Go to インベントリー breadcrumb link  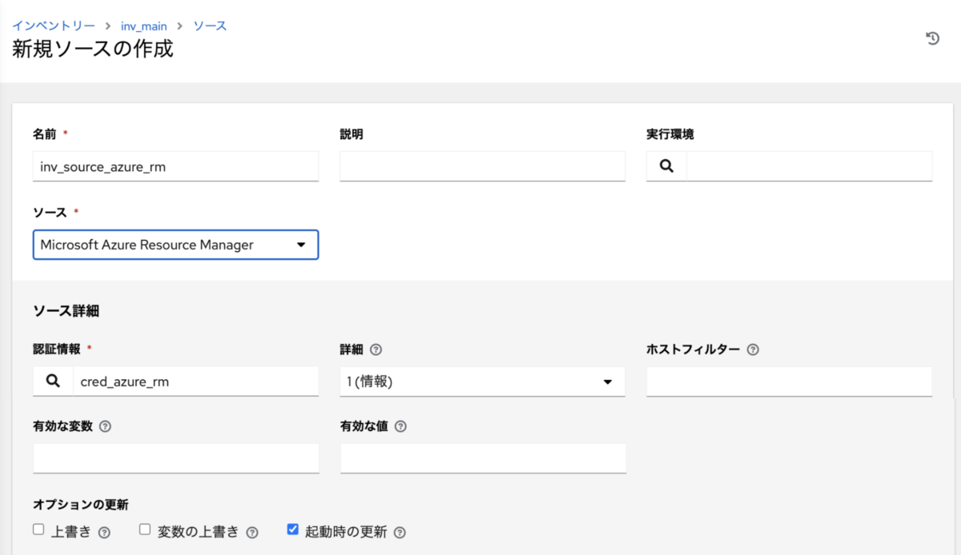[x=54, y=26]
